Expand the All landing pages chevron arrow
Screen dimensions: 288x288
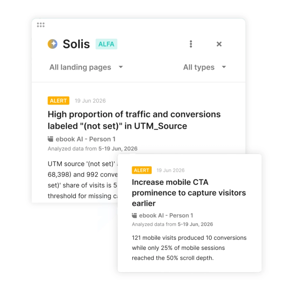(x=121, y=67)
